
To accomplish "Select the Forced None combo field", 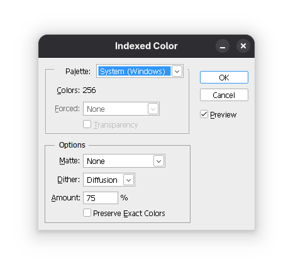I will point(121,109).
